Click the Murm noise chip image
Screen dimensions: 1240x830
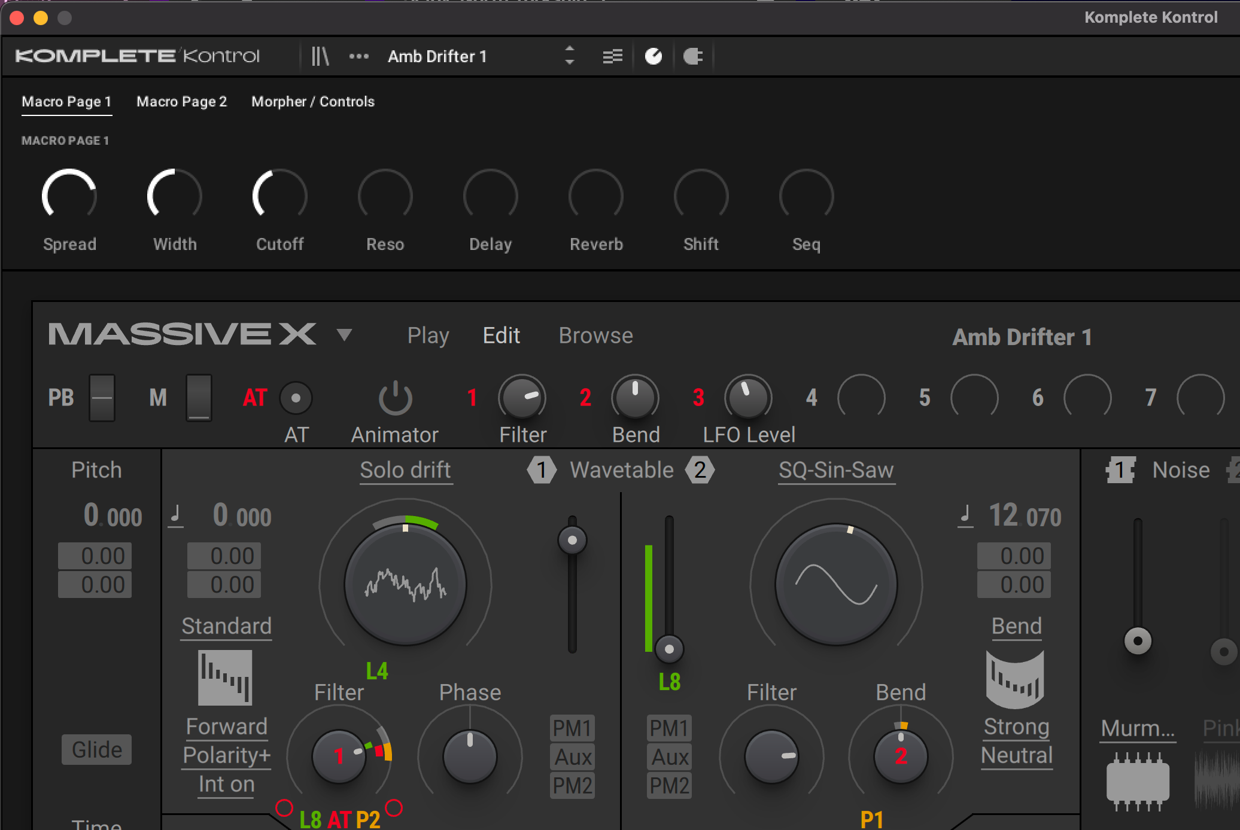click(x=1138, y=782)
